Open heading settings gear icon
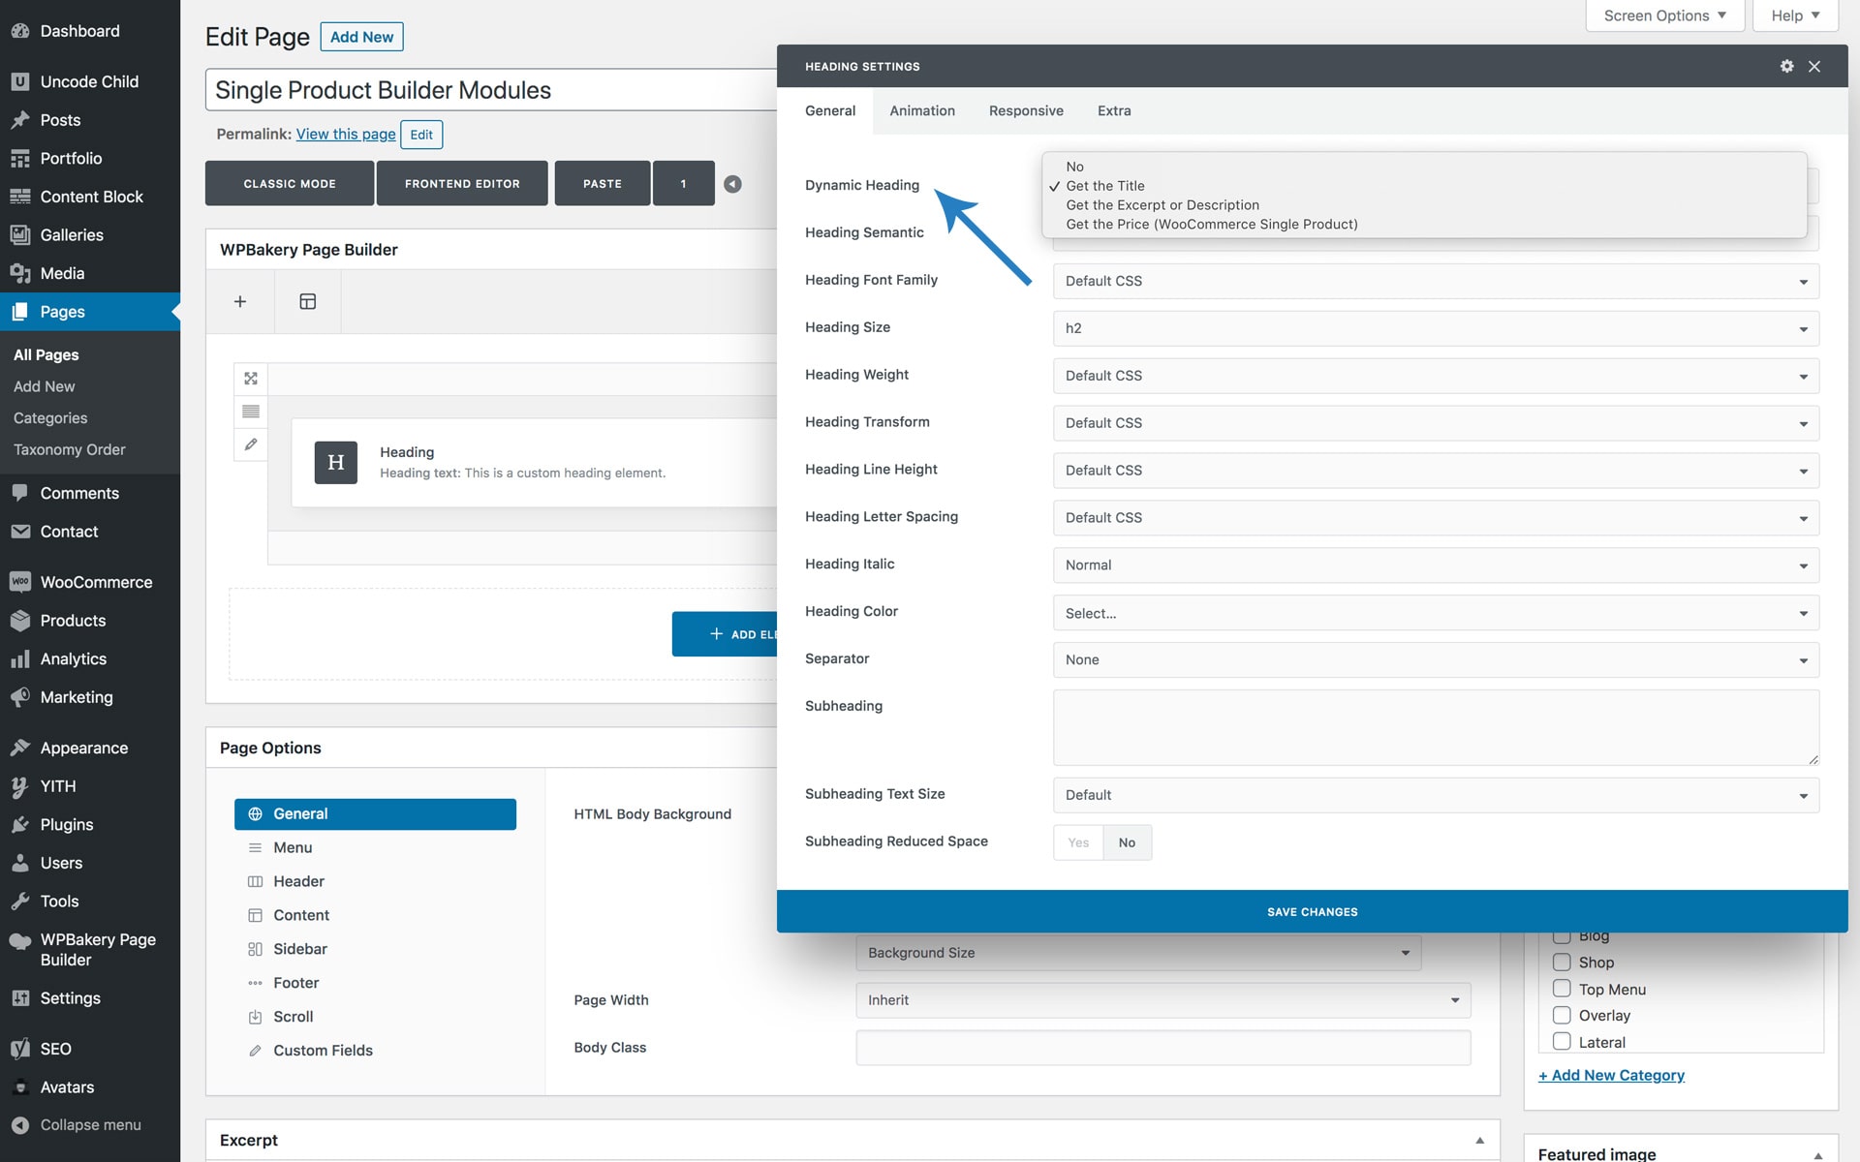The image size is (1860, 1162). [1786, 66]
